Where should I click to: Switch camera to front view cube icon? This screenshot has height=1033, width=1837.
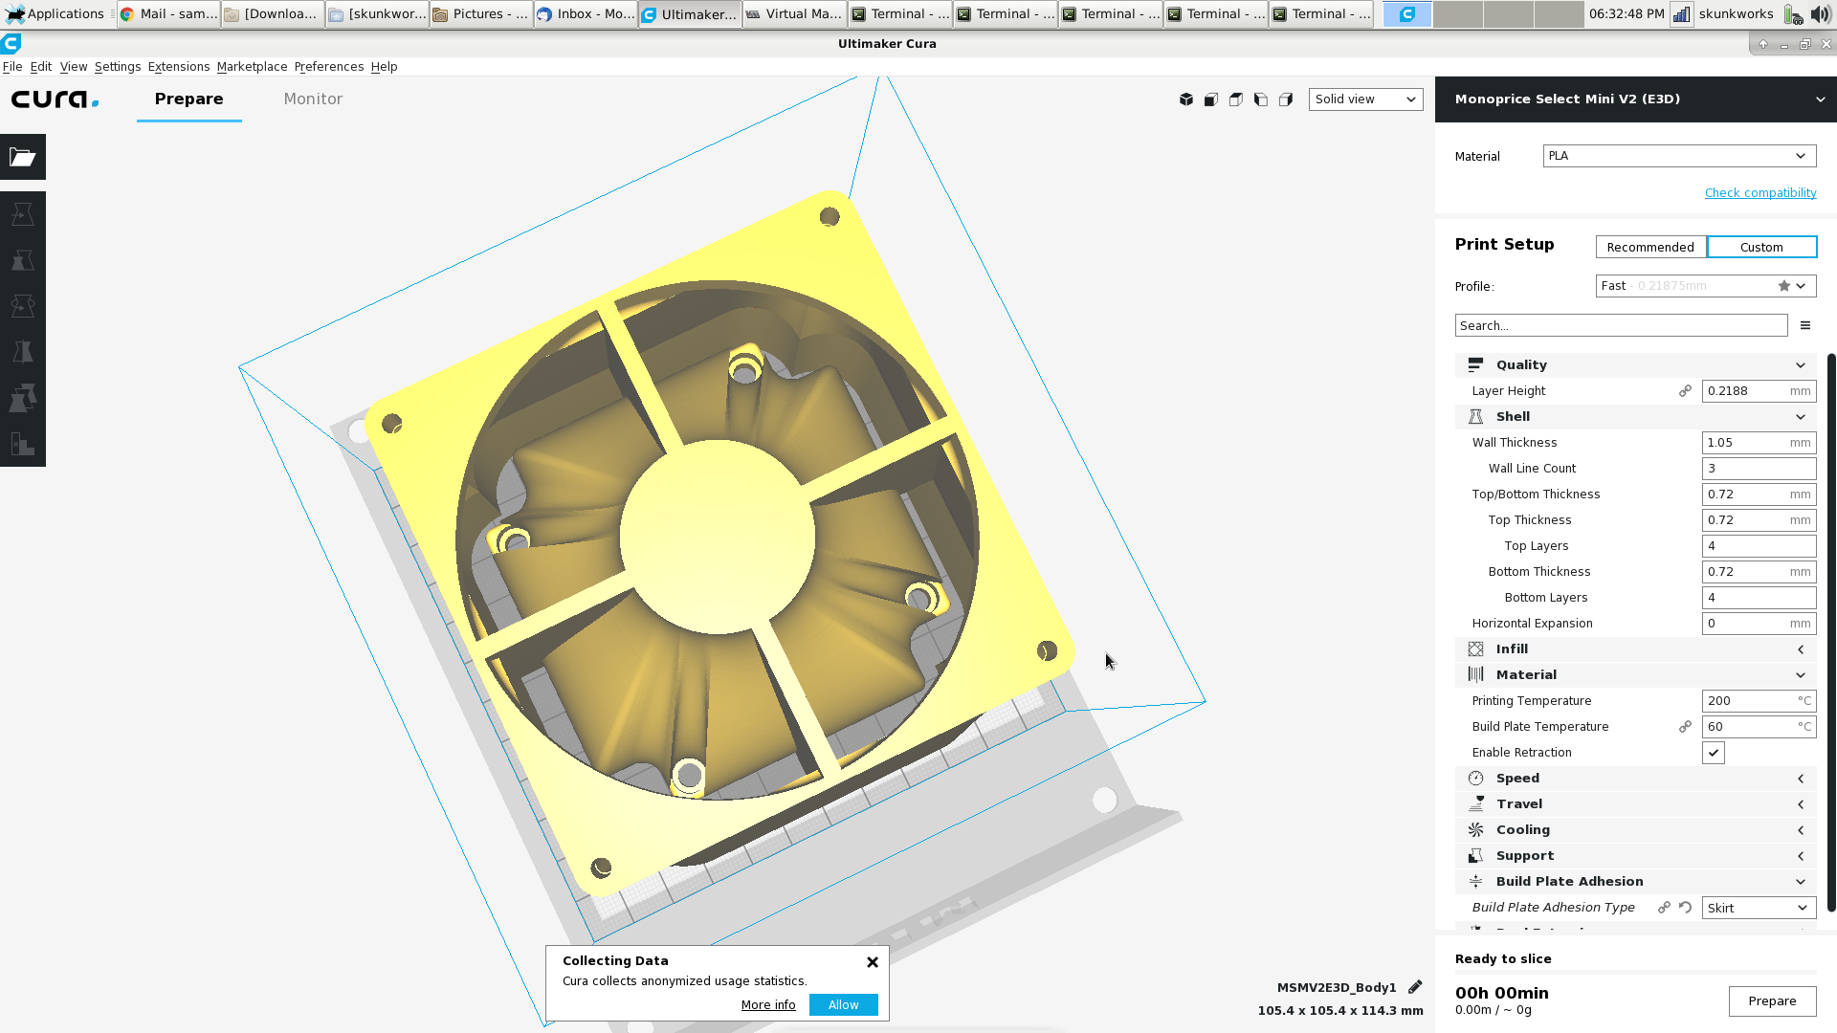[x=1211, y=99]
